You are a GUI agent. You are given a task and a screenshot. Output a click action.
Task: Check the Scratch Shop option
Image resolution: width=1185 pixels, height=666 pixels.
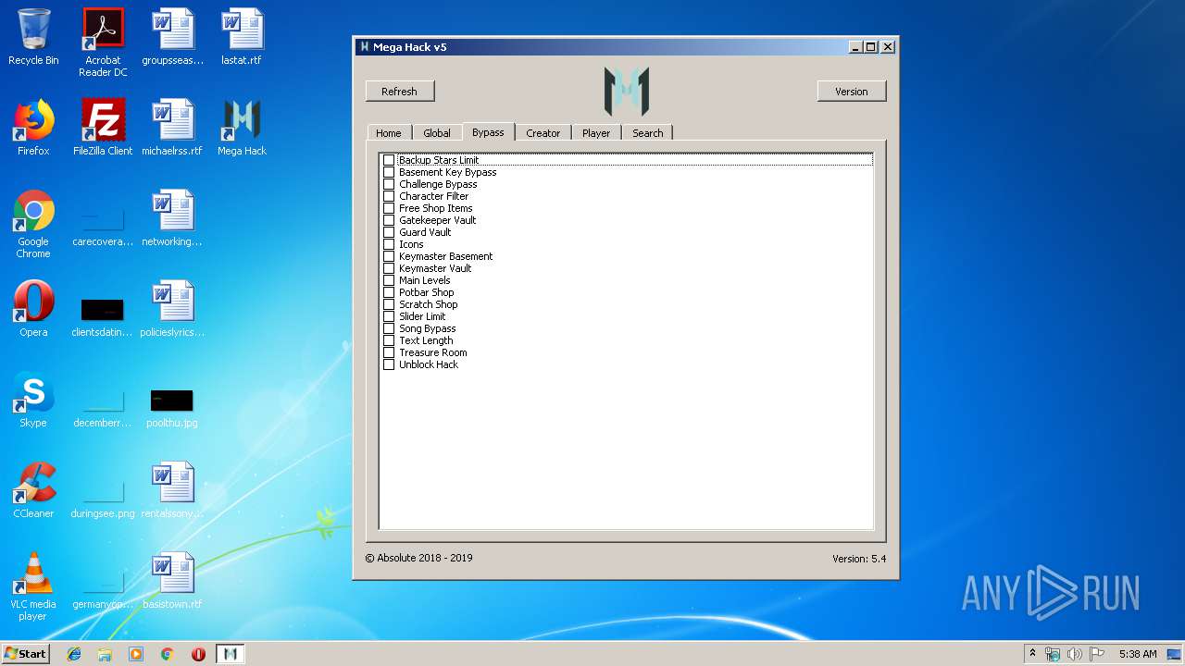(x=389, y=304)
